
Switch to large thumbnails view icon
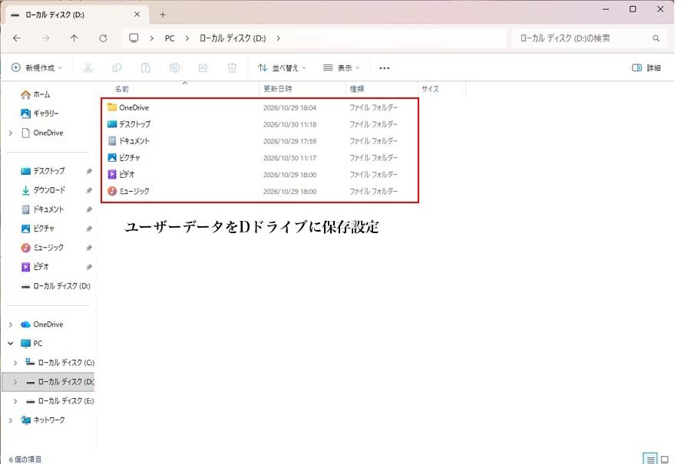(665, 459)
